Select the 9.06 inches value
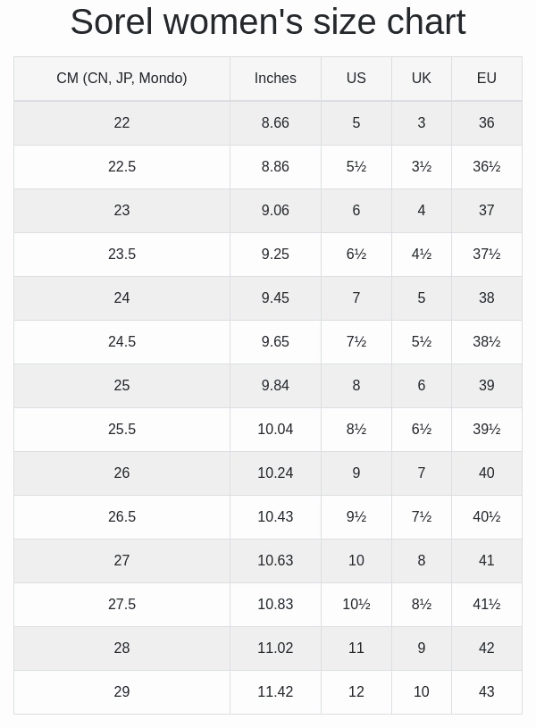The height and width of the screenshot is (728, 536). (275, 211)
